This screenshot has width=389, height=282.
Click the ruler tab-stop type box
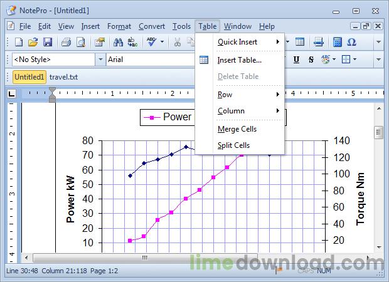coord(11,93)
